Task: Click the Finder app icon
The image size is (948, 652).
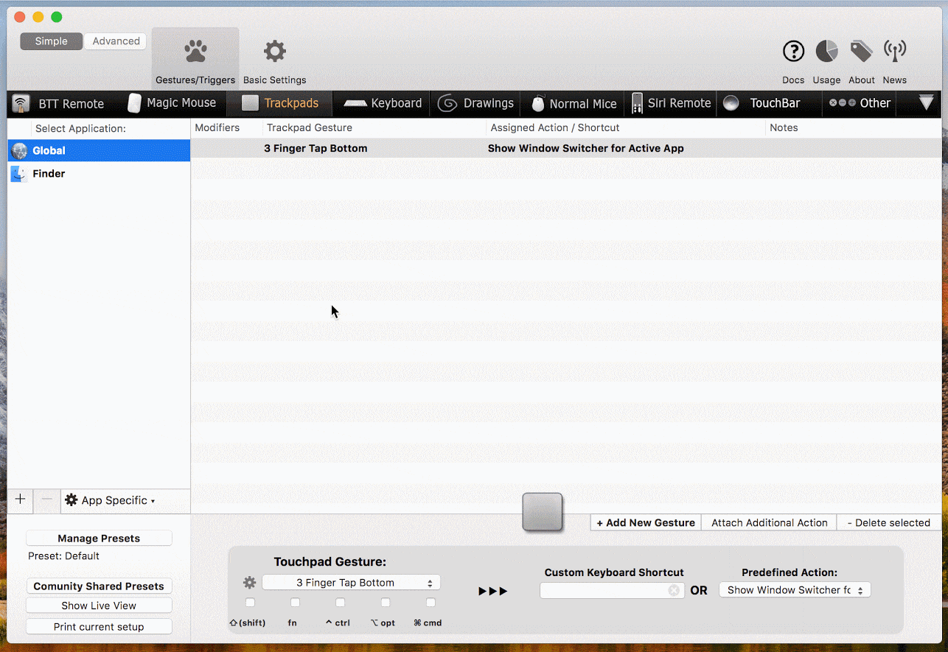Action: click(x=19, y=174)
